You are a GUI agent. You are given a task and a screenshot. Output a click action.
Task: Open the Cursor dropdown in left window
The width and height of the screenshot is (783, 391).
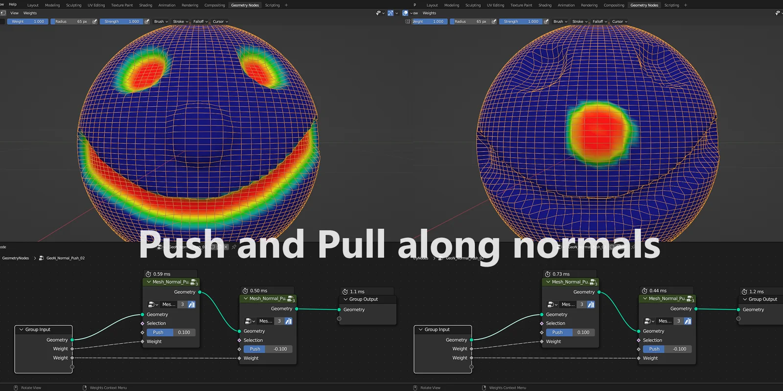click(x=220, y=22)
